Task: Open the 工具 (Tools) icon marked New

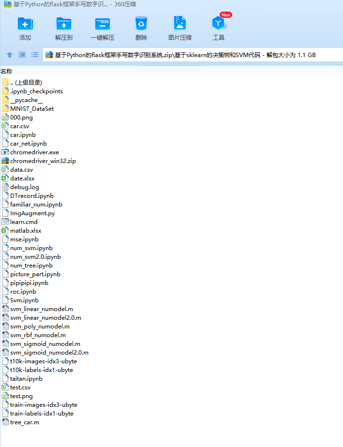Action: pos(219,23)
